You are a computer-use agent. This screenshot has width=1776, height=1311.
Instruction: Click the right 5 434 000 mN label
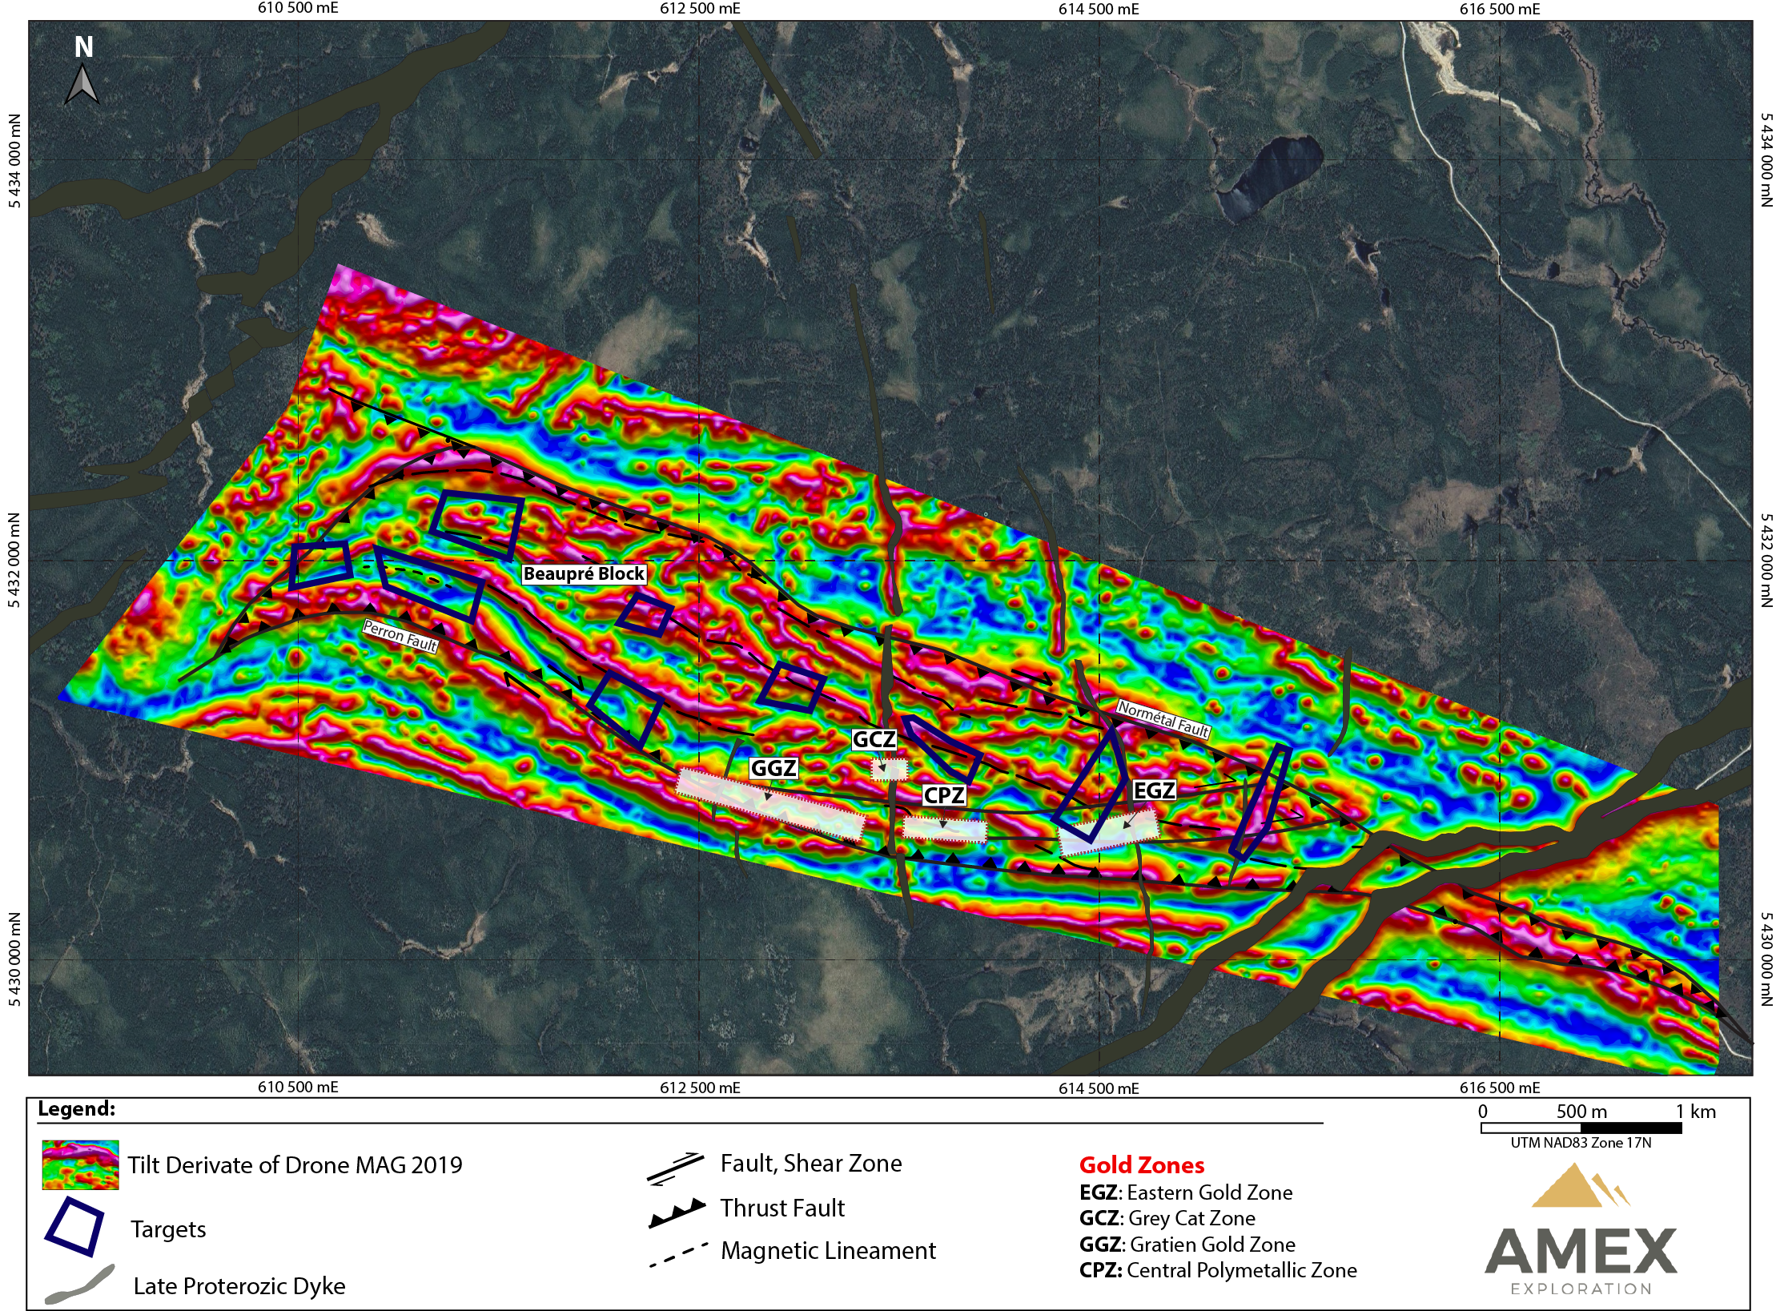[x=1766, y=159]
